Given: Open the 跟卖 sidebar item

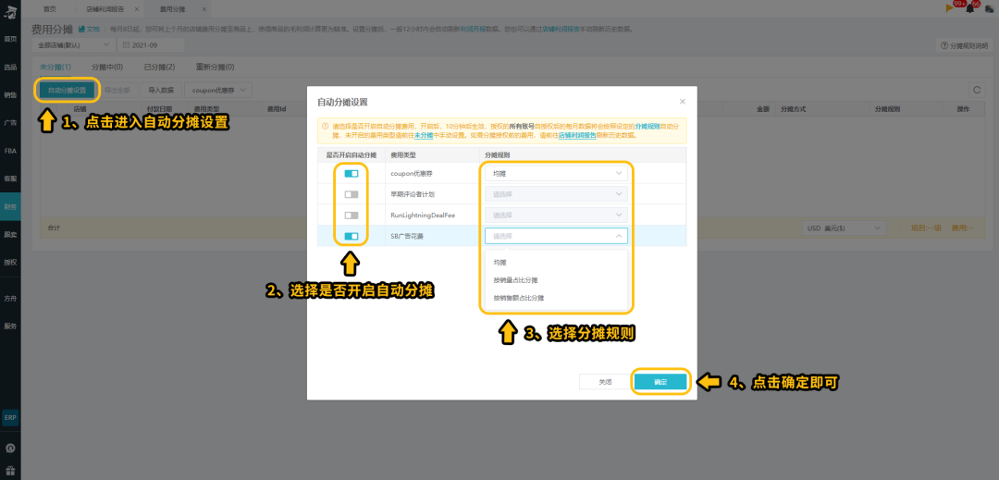Looking at the screenshot, I should tap(10, 234).
